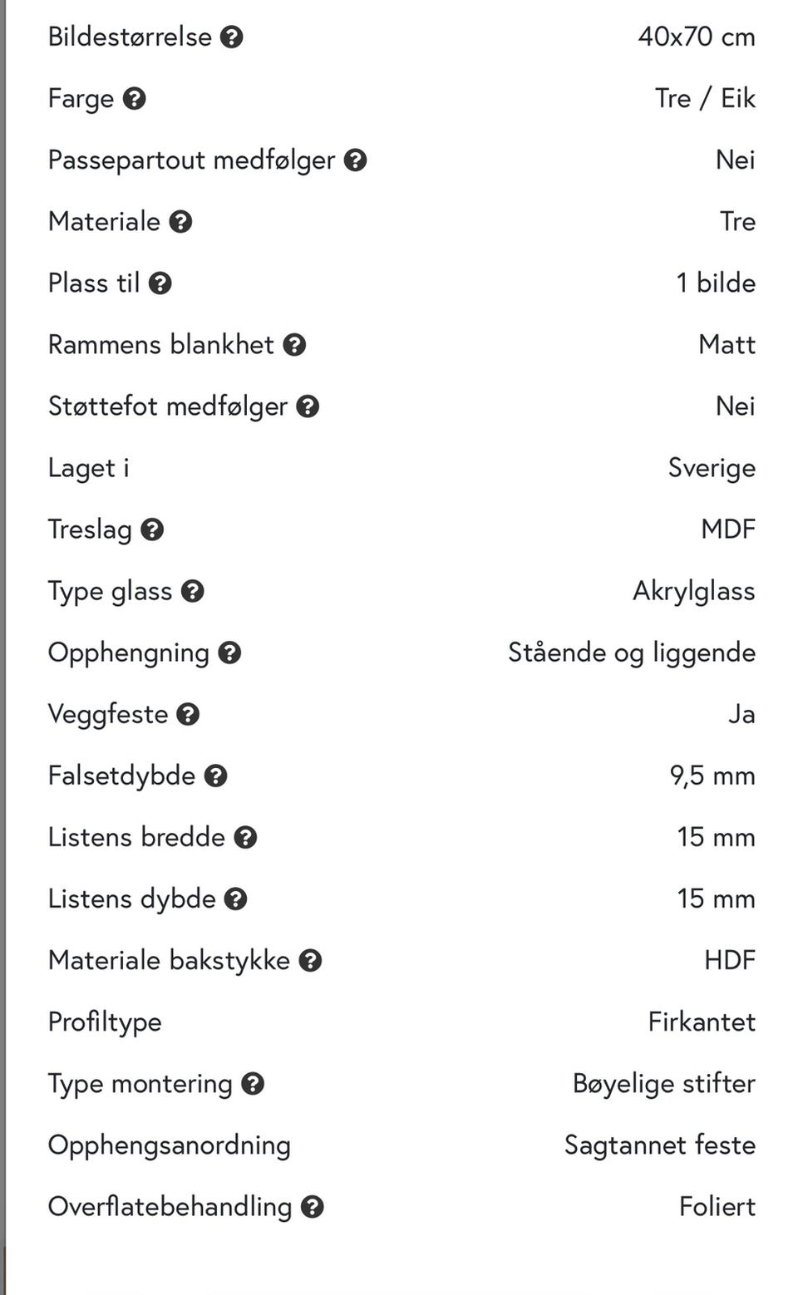Open the Materiale help tooltip icon

180,222
